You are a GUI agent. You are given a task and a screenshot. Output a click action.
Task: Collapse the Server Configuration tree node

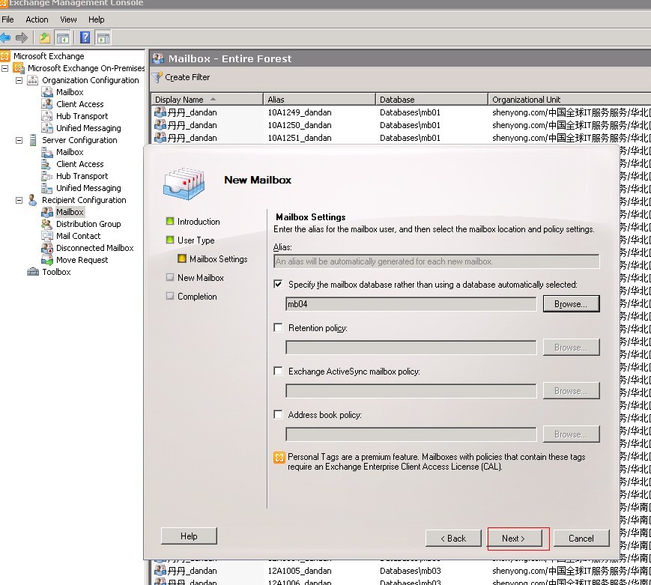[x=19, y=140]
